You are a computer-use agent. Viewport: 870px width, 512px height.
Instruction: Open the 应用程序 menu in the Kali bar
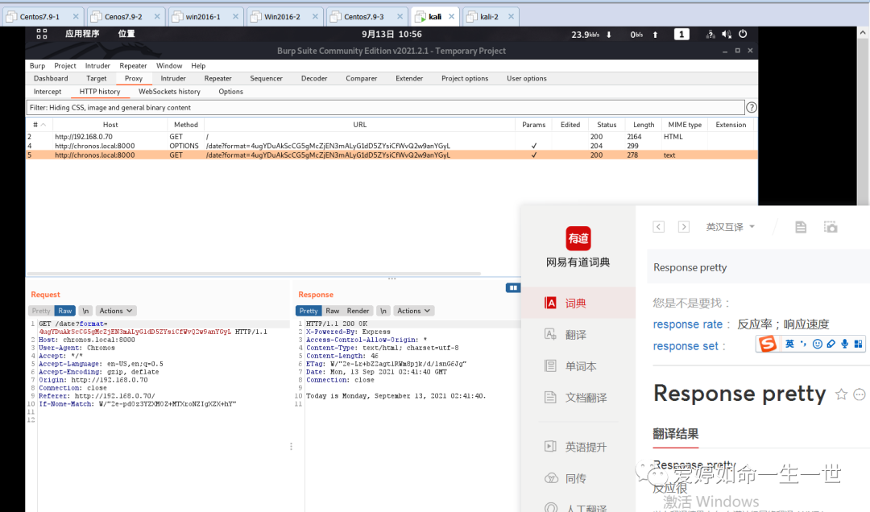coord(82,34)
